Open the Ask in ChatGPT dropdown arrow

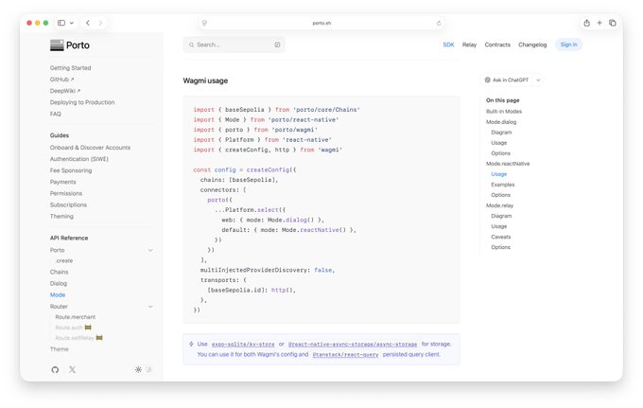pos(539,80)
